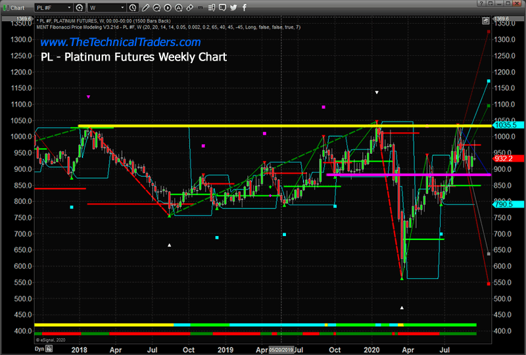The image size is (526, 355).
Task: Click the cyan 790.5 price level label
Action: point(508,204)
